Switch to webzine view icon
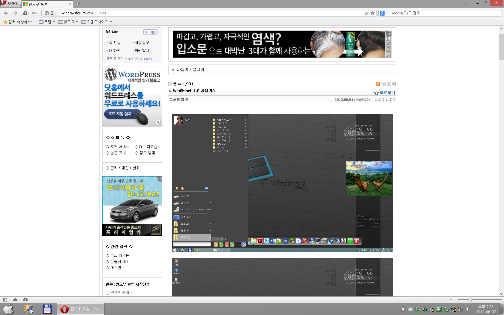This screenshot has height=315, width=504. (389, 84)
